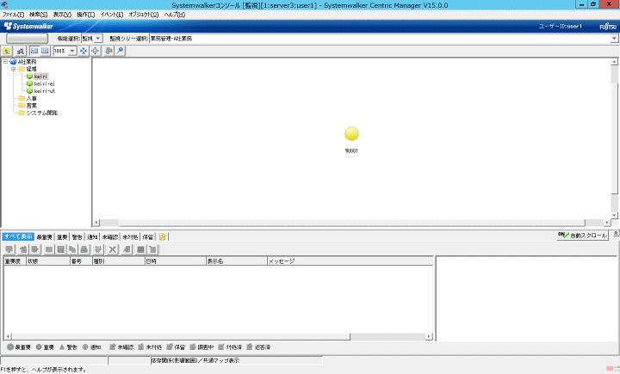Screen dimensions: 620x374
Task: Click the 対処済 legend icon
Action: 221,346
